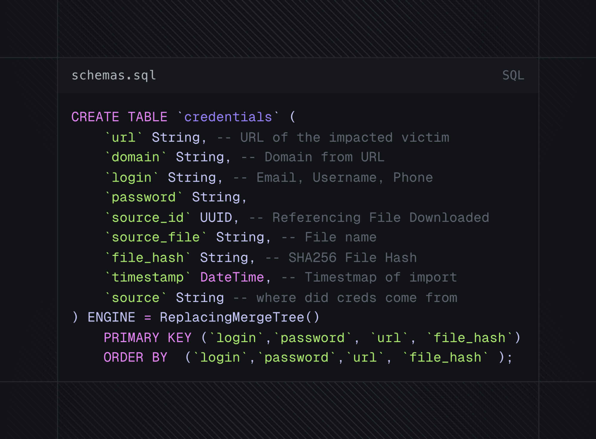596x439 pixels.
Task: Click the SQL language label
Action: click(513, 75)
